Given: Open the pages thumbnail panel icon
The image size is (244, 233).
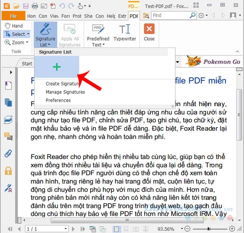Looking at the screenshot, I should [x=8, y=103].
